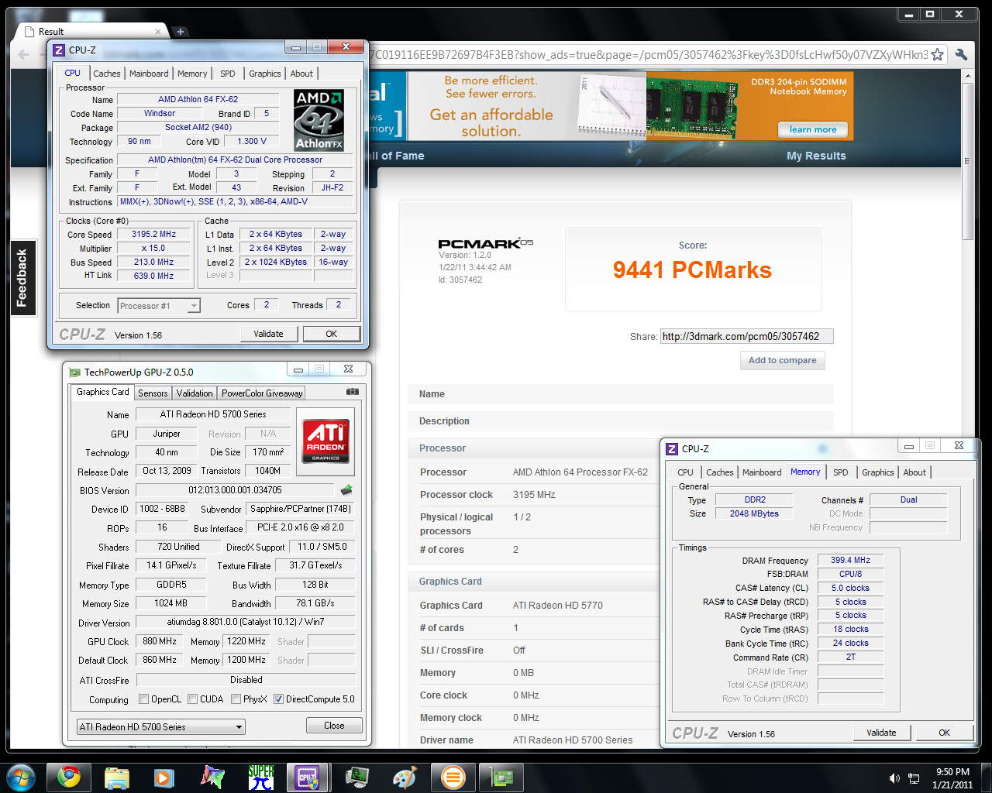Image resolution: width=992 pixels, height=793 pixels.
Task: Go back with Chrome's back arrow
Action: 24,54
